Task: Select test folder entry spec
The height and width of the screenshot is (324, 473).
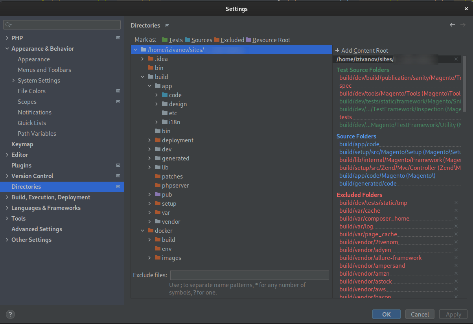Action: click(x=345, y=86)
